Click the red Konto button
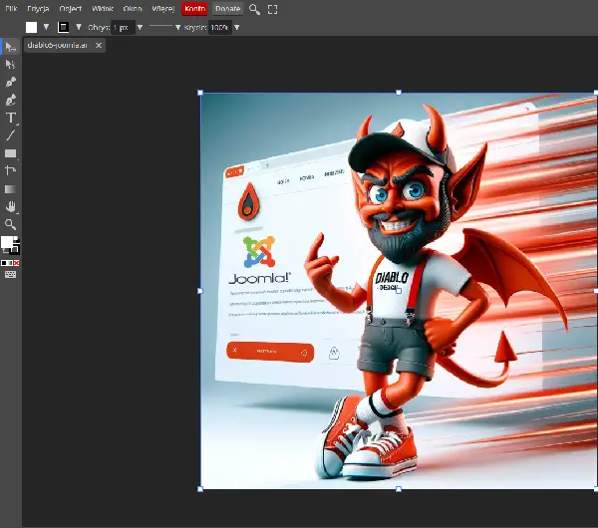Viewport: 598px width, 528px height. point(194,9)
